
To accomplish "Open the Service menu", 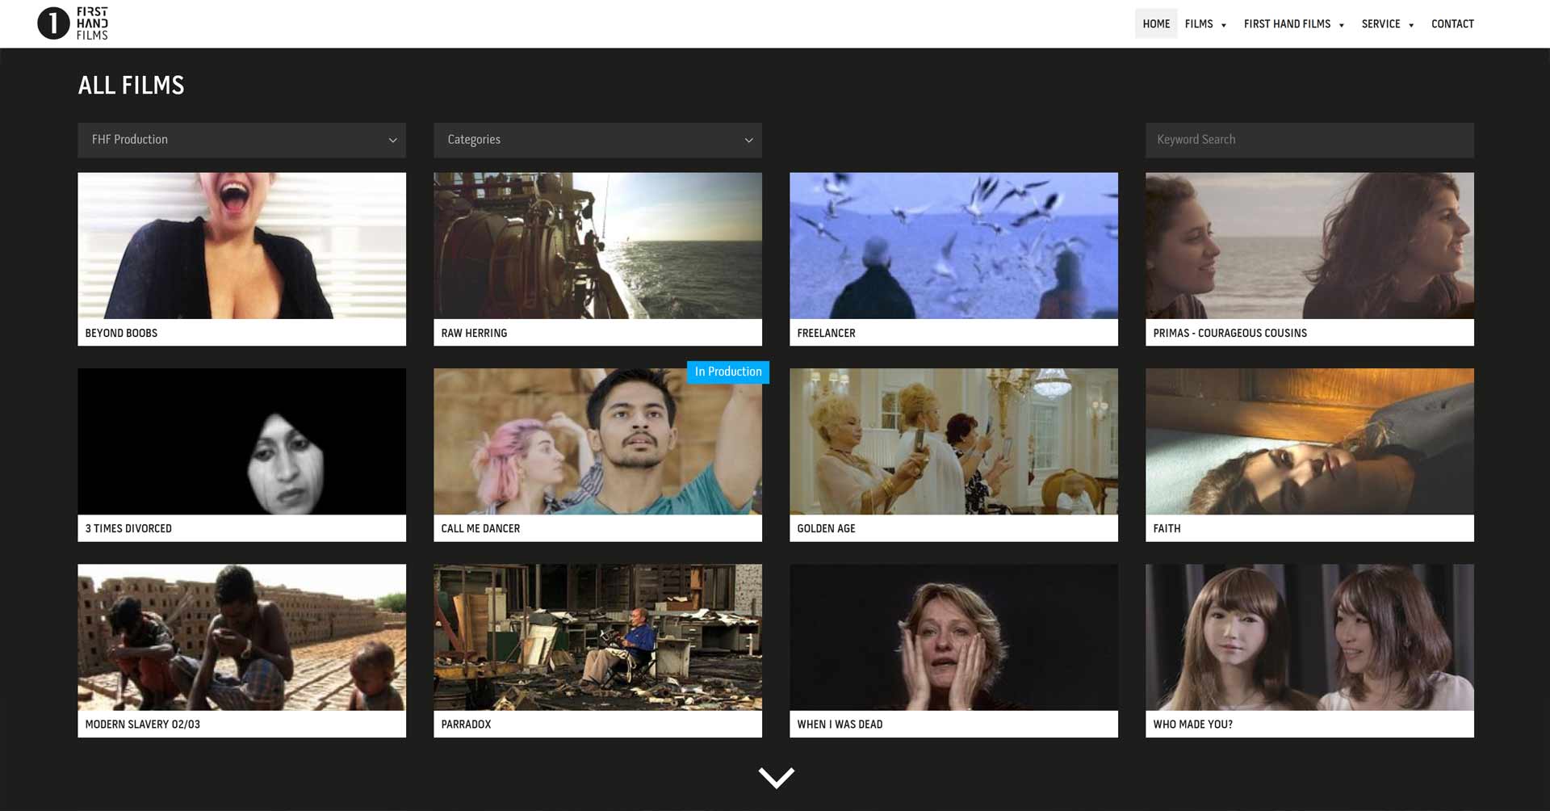I will click(x=1380, y=24).
